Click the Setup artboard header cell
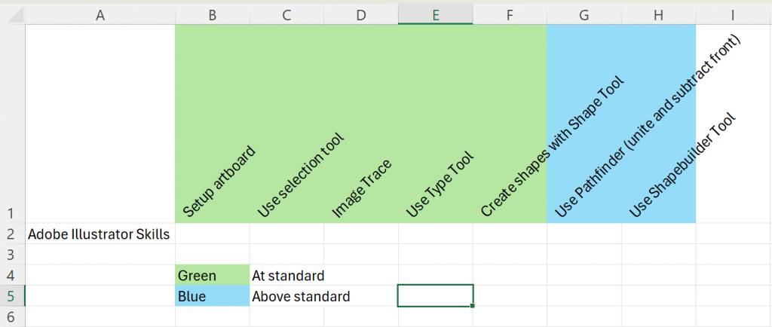 212,124
